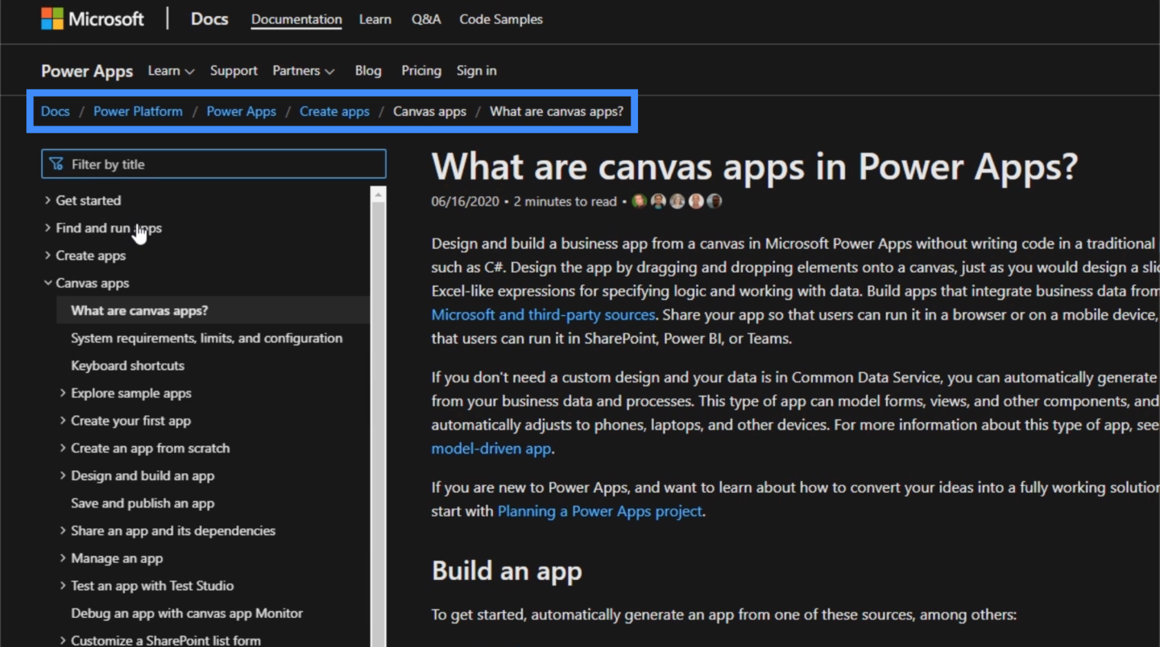Open the first contributor avatar

point(639,201)
